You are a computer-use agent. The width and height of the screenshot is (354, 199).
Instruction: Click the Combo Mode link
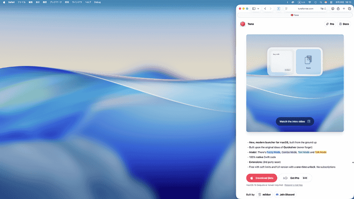coord(289,152)
